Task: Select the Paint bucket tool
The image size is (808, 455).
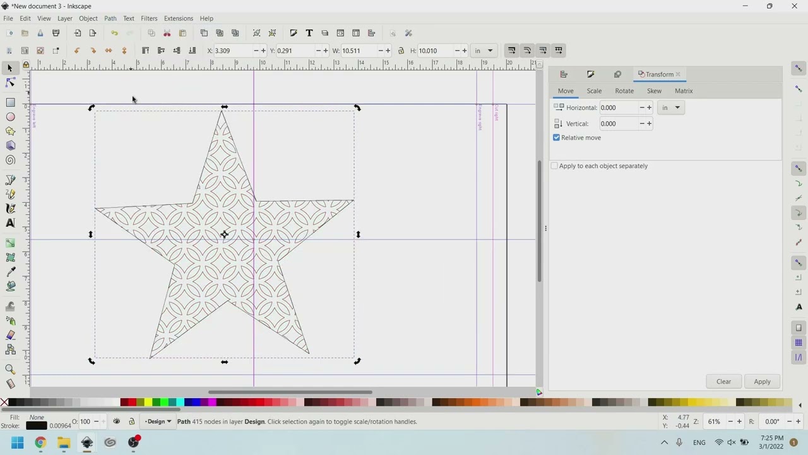Action: pos(10,286)
